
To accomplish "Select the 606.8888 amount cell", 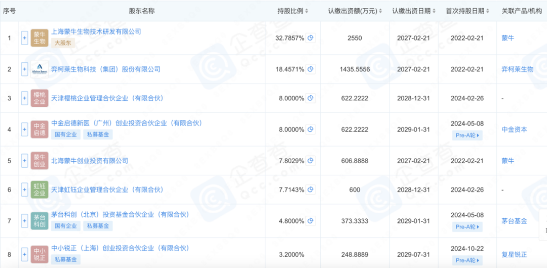I will tap(355, 161).
